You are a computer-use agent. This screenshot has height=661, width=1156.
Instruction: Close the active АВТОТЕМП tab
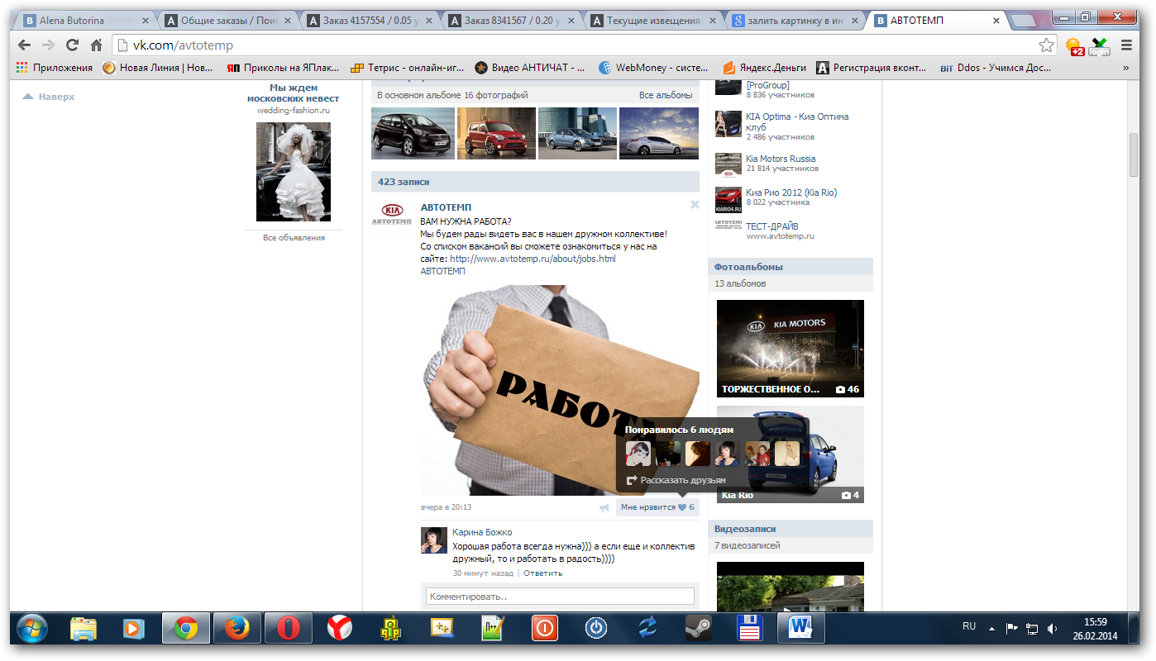pyautogui.click(x=995, y=21)
